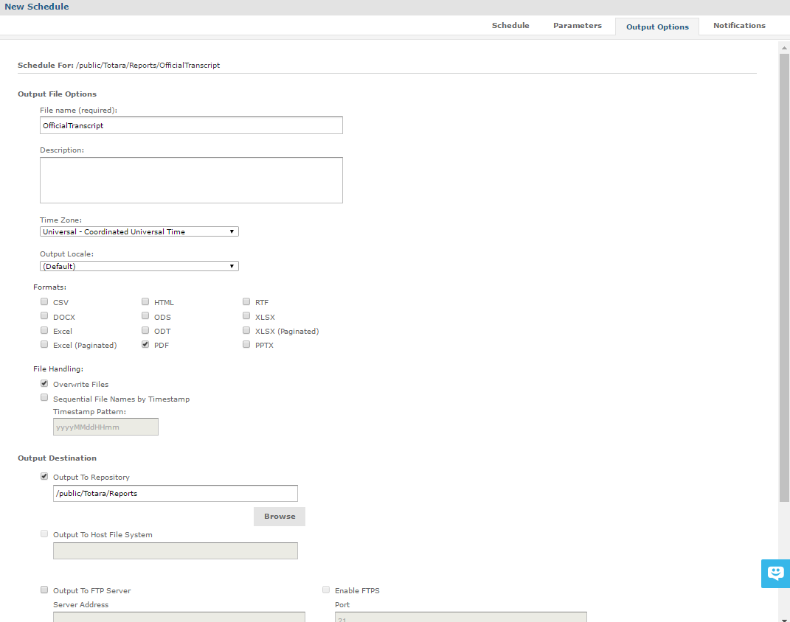Focus the Description text area
Viewport: 790px width, 622px height.
(x=191, y=180)
